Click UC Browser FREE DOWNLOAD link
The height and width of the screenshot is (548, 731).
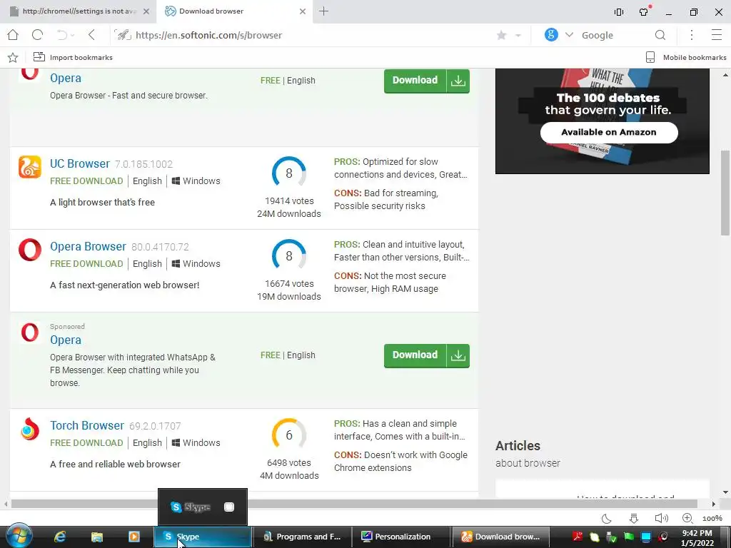point(86,181)
